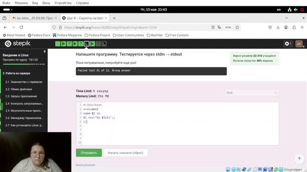Click the course progress bar
This screenshot has height=172, width=307.
[x=24, y=64]
